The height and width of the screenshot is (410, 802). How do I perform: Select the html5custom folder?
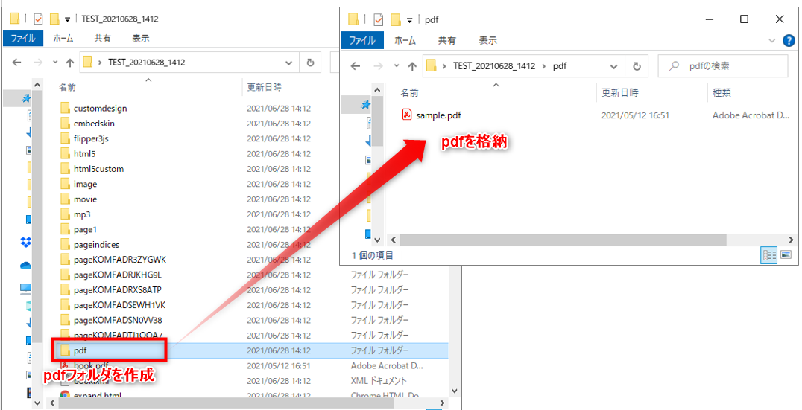pos(98,169)
